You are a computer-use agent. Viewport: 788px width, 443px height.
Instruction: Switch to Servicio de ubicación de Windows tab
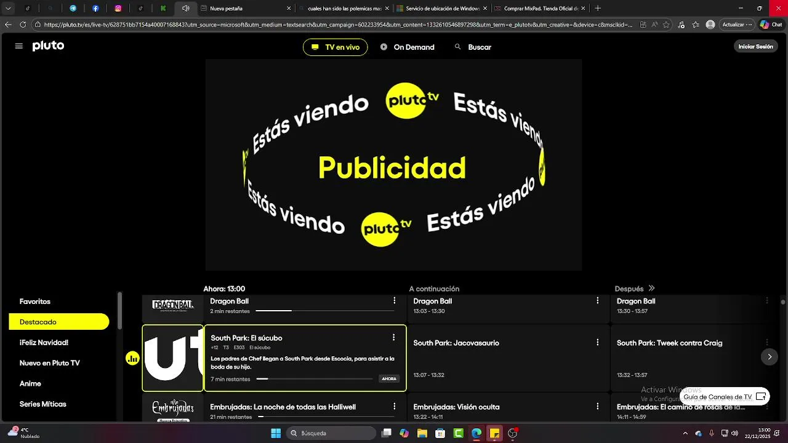coord(441,9)
